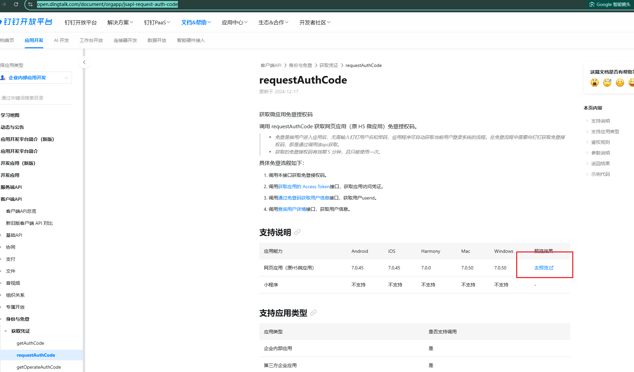Viewport: 634px width, 372px height.
Task: Open 新旧版客户端 API 对比 in sidebar
Action: tap(29, 223)
